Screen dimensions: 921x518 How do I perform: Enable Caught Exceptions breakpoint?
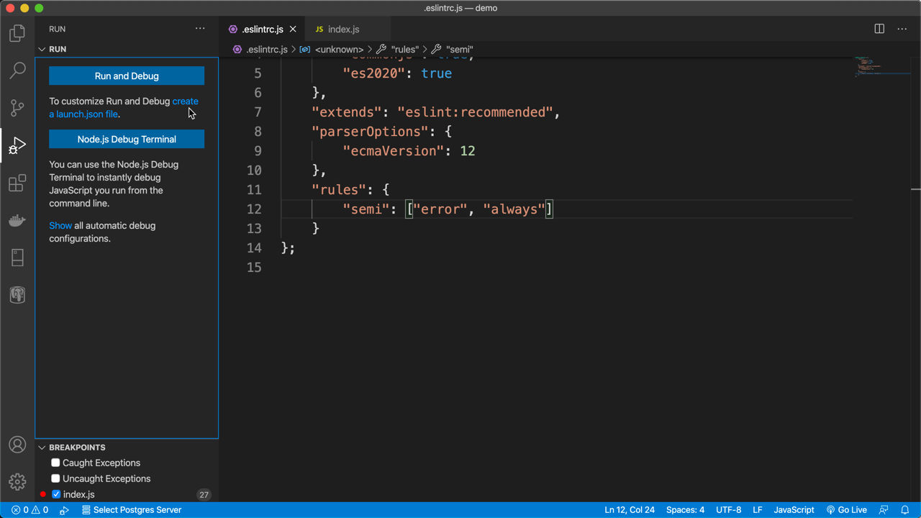point(55,463)
